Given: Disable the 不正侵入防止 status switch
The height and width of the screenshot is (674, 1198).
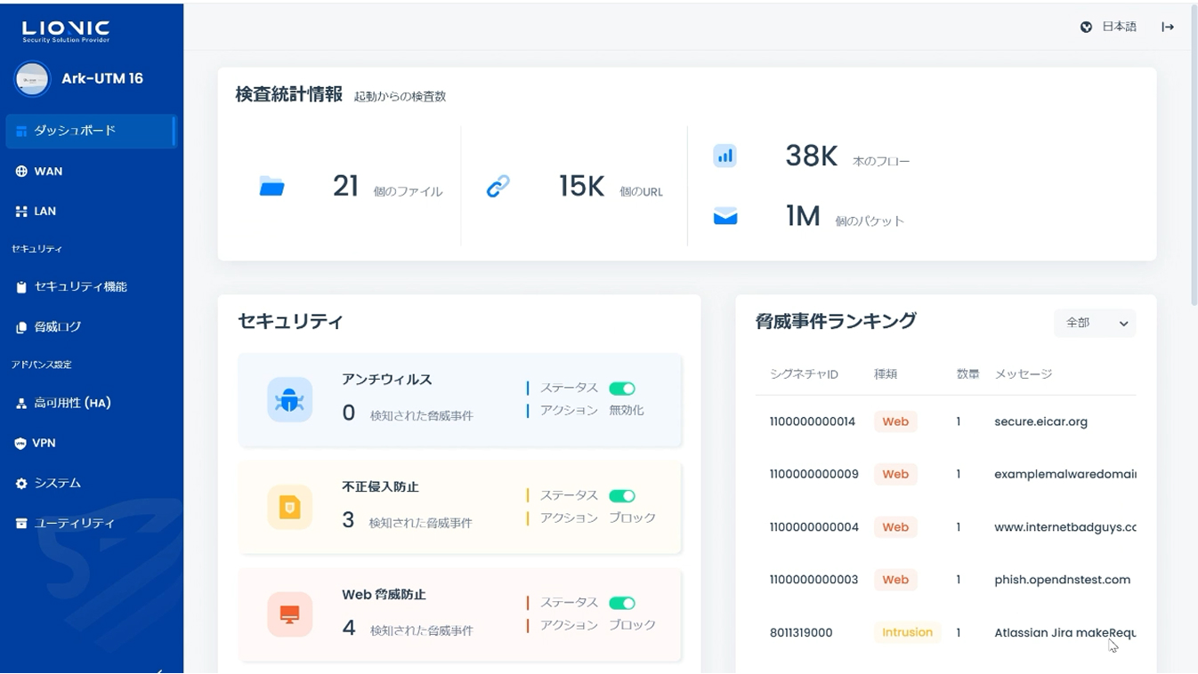Looking at the screenshot, I should [621, 496].
